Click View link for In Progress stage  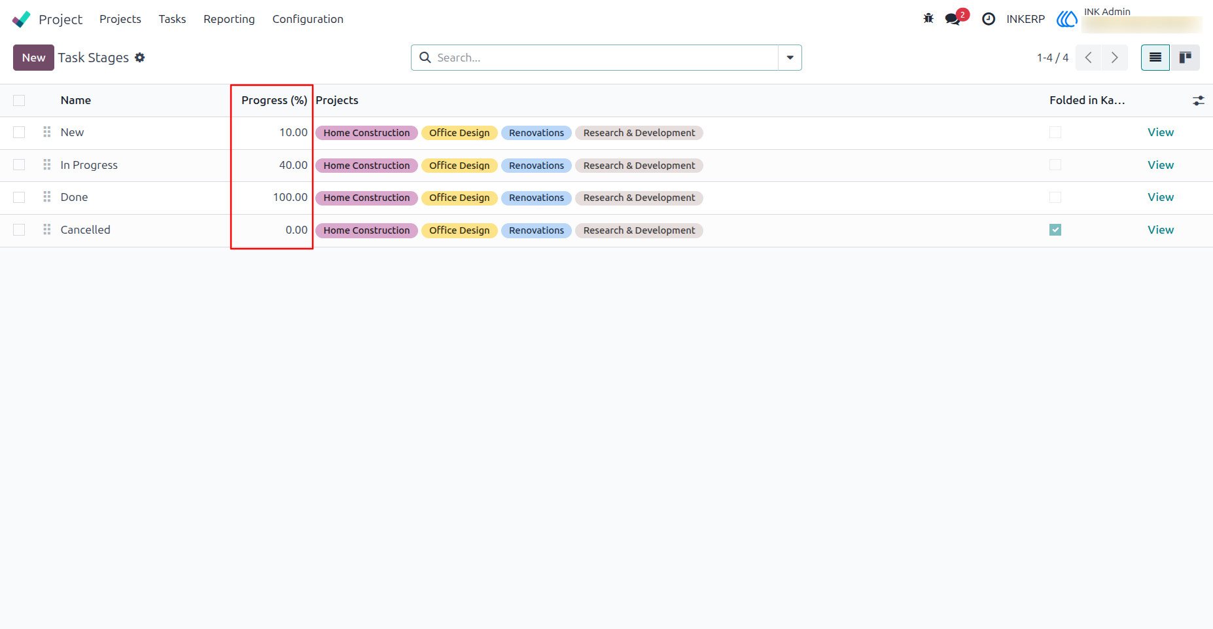(1161, 165)
